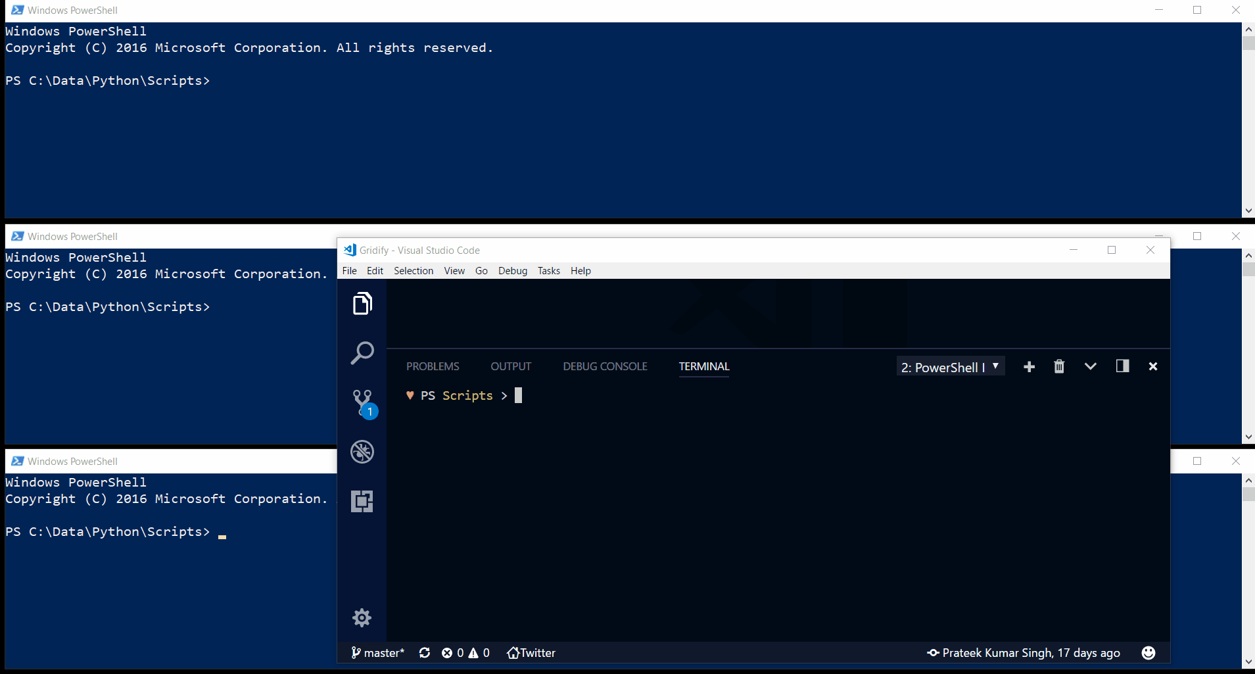Click the PowerShell icon in top window title
Image resolution: width=1255 pixels, height=674 pixels.
pyautogui.click(x=18, y=10)
